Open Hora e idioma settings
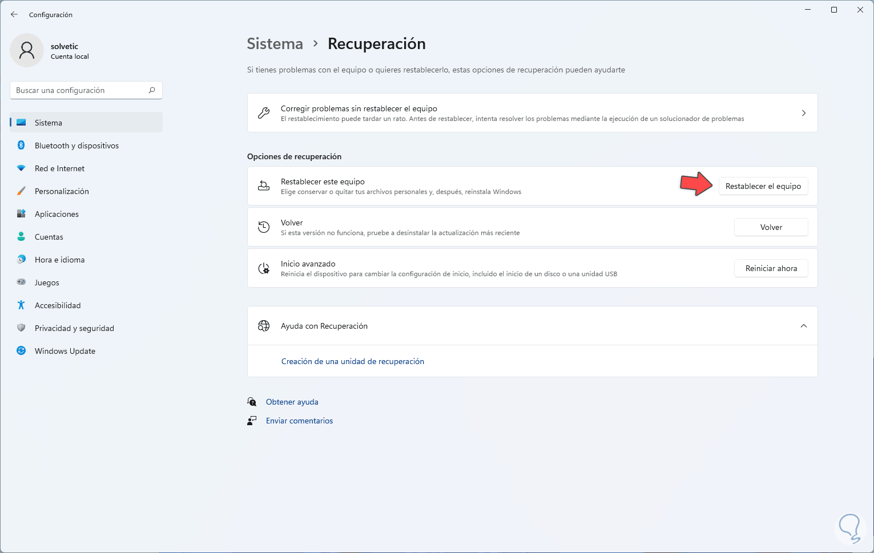 [x=86, y=260]
